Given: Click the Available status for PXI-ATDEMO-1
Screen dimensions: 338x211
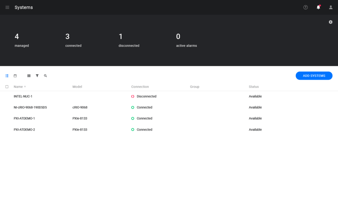Looking at the screenshot, I should click(x=255, y=118).
